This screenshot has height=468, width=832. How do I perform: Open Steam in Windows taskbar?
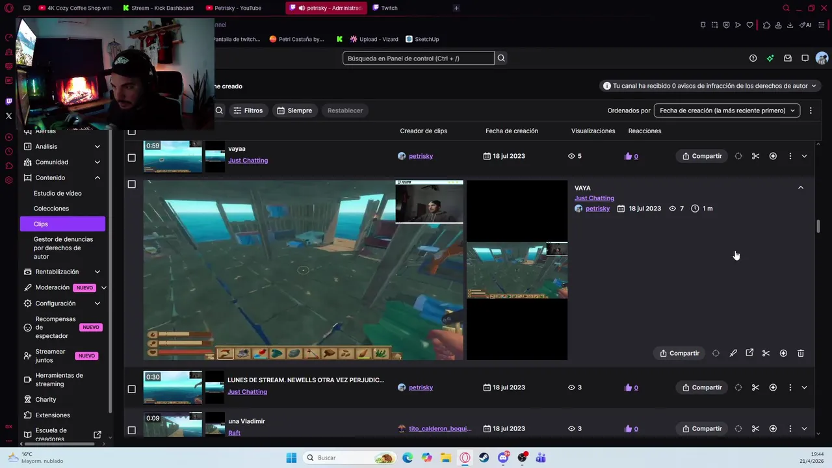point(484,458)
